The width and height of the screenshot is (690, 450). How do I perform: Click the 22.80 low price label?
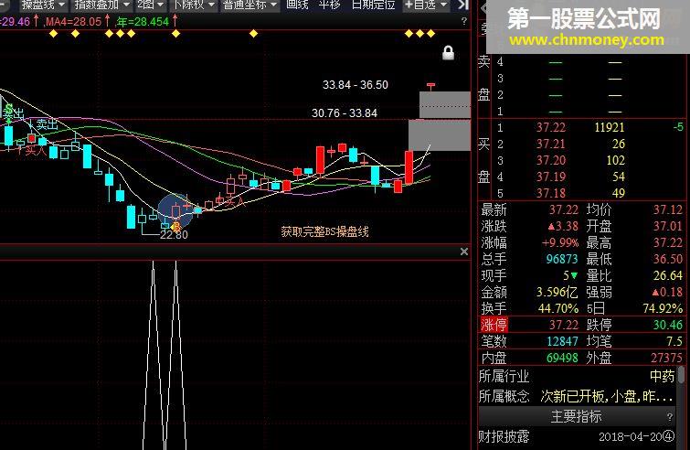174,235
